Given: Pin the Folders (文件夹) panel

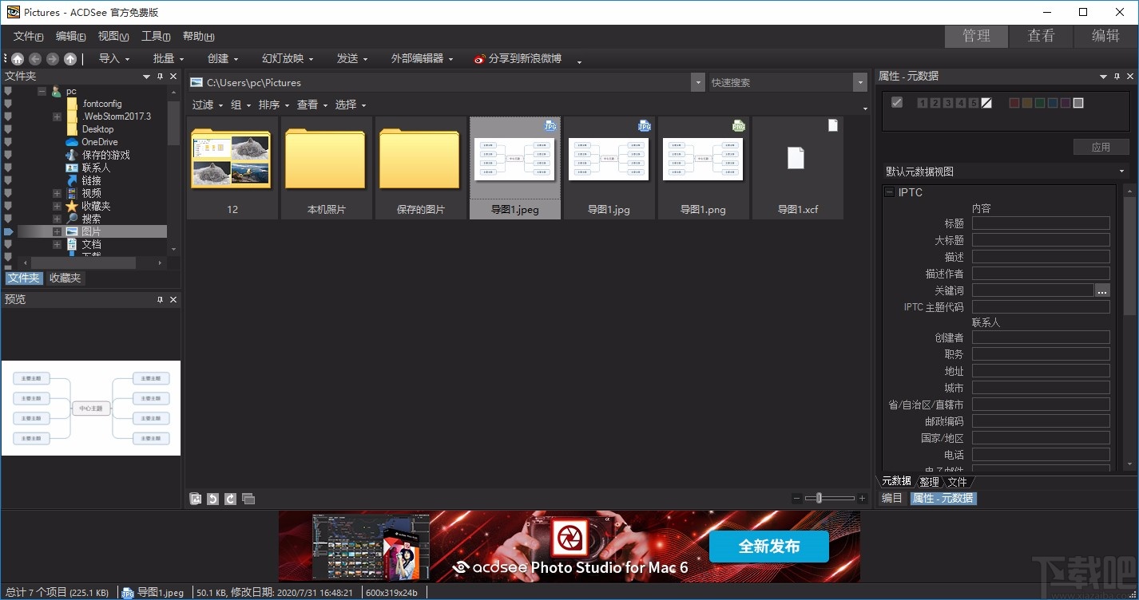Looking at the screenshot, I should 160,77.
